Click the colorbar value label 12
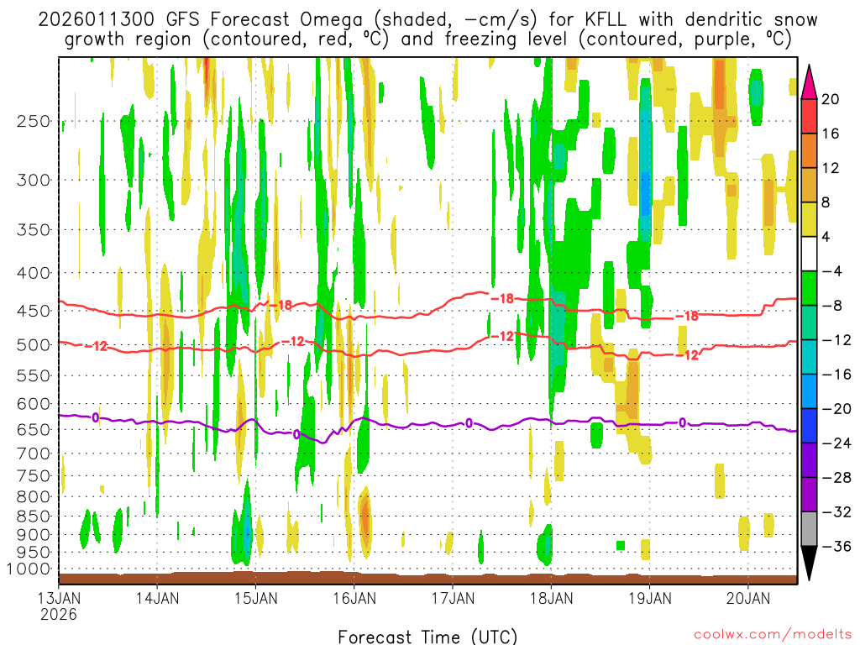The image size is (860, 645). click(831, 168)
